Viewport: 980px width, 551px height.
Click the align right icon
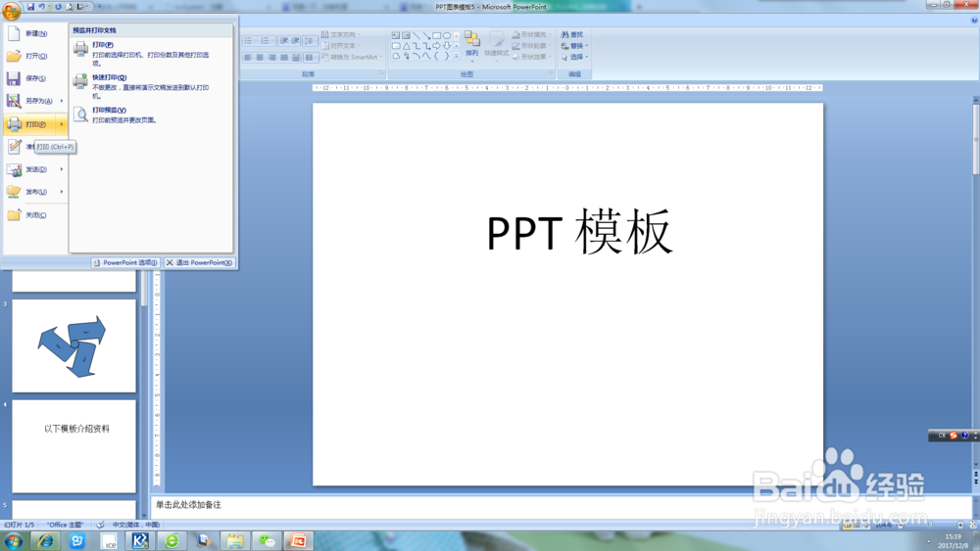pyautogui.click(x=271, y=58)
